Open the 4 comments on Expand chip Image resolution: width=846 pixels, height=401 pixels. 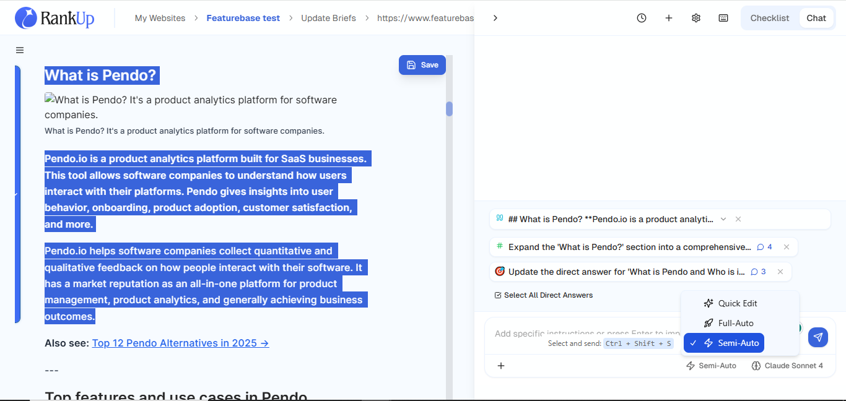765,247
